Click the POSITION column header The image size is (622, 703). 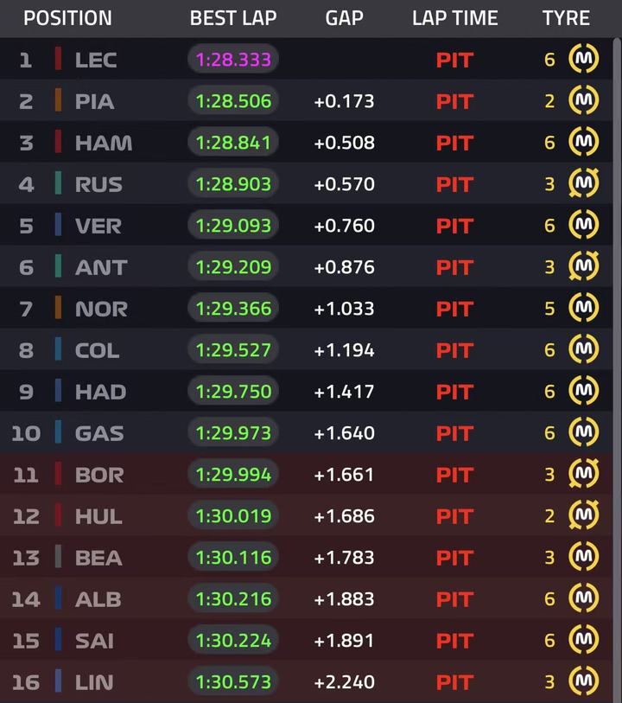pyautogui.click(x=67, y=18)
